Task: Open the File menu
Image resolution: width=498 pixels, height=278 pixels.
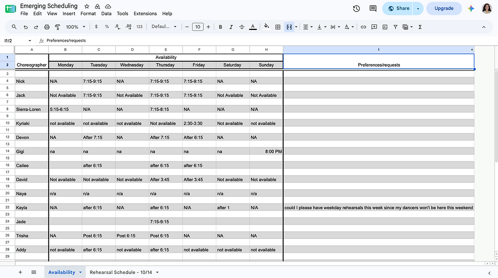Action: 24,14
